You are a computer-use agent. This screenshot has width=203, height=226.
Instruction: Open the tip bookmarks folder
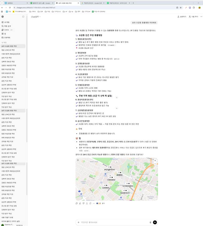[x=71, y=12]
